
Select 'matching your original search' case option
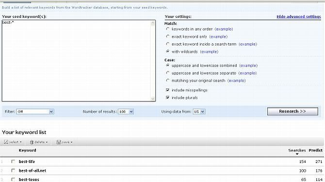pos(168,80)
